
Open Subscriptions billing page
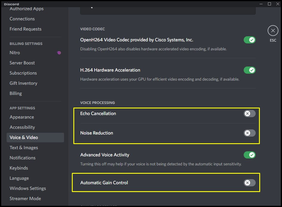coord(23,73)
